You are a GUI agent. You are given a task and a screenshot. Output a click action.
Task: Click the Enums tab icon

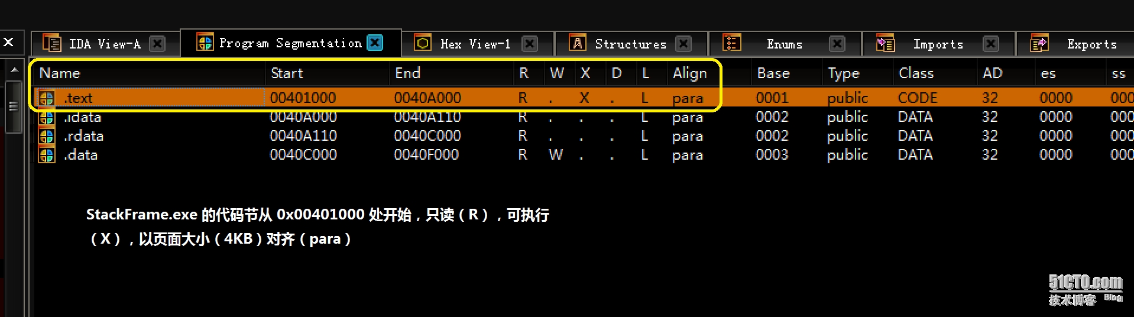pyautogui.click(x=731, y=43)
